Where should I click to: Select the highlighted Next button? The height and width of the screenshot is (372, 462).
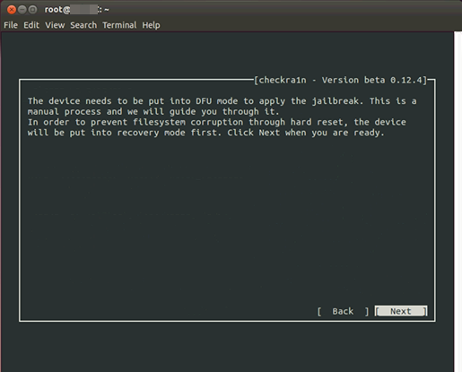click(x=401, y=311)
